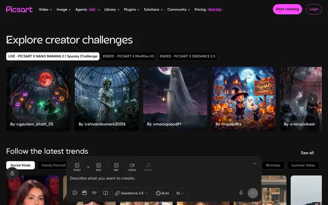Screen dimensions: 328x205
Task: Click the Picsart logo
Action: pyautogui.click(x=19, y=9)
